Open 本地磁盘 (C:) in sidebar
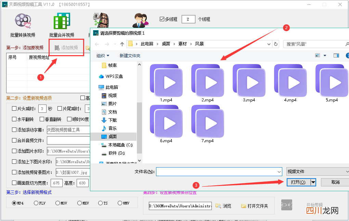Screen dimensions: 349x221 (117, 145)
